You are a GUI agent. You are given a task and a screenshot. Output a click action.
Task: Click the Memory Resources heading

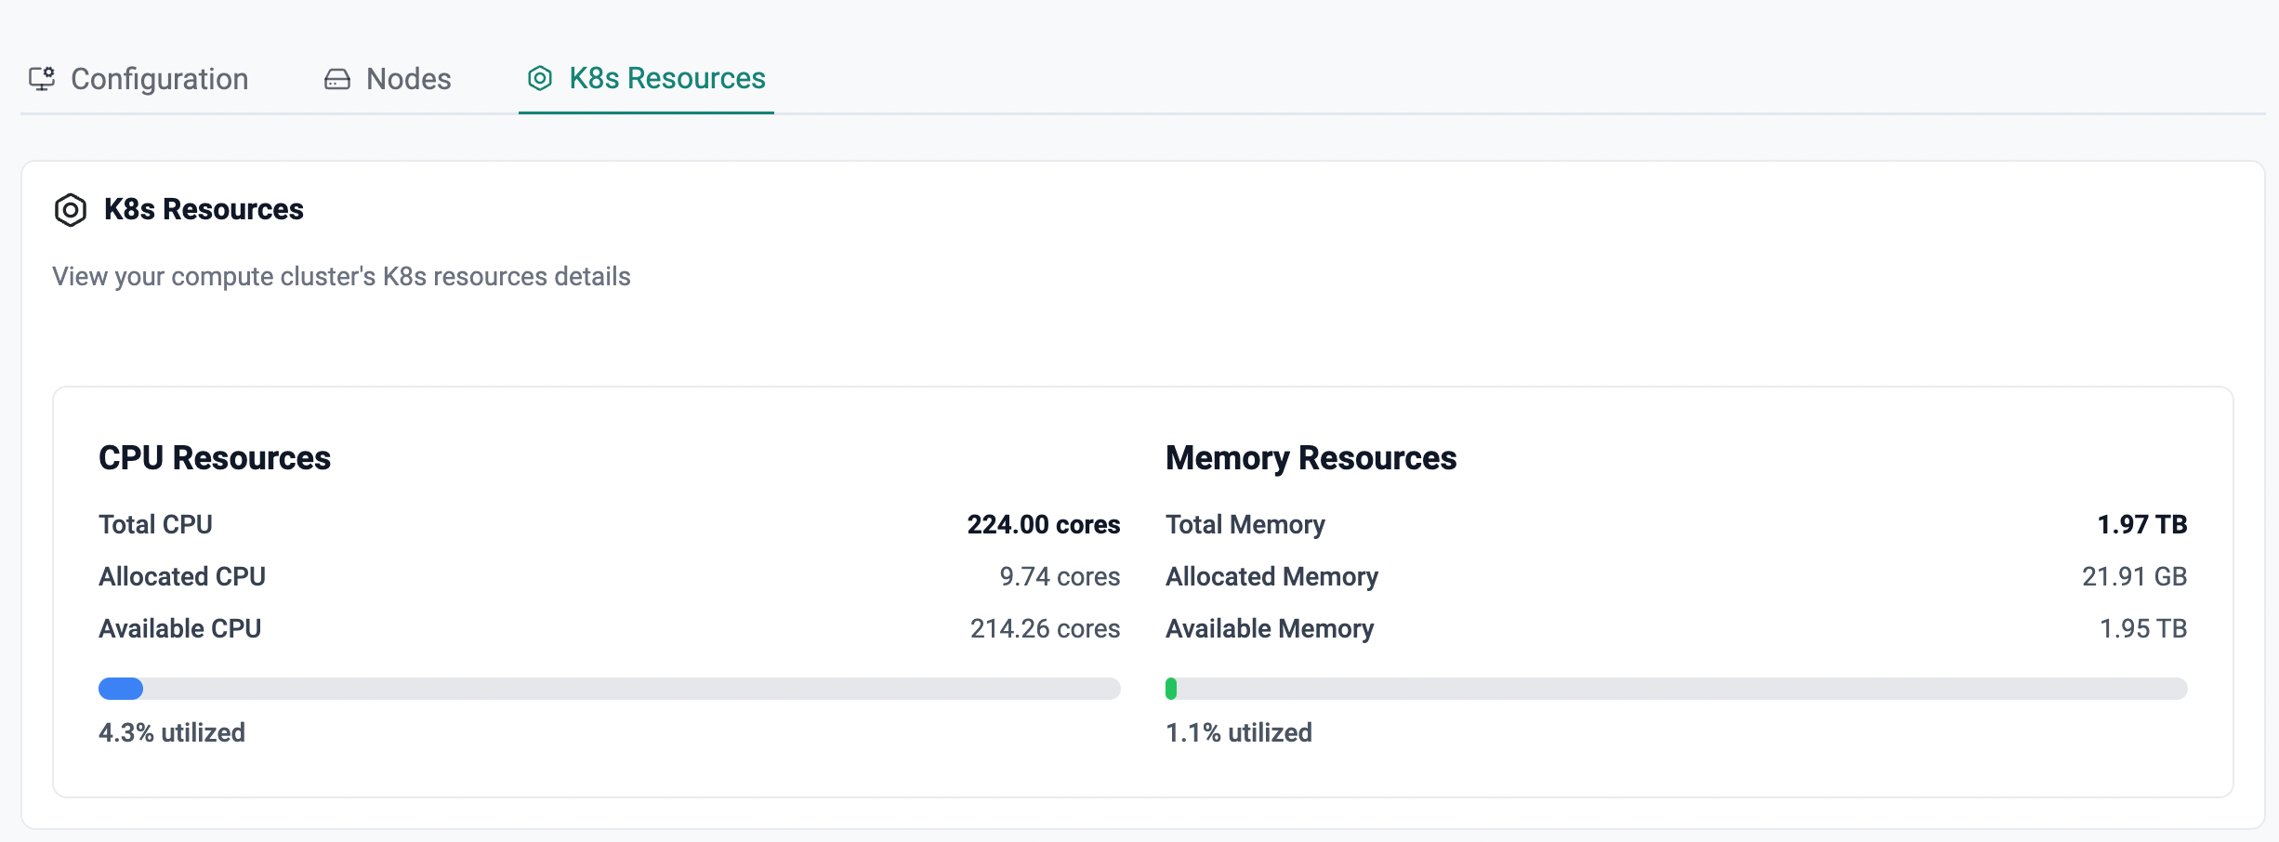1311,458
